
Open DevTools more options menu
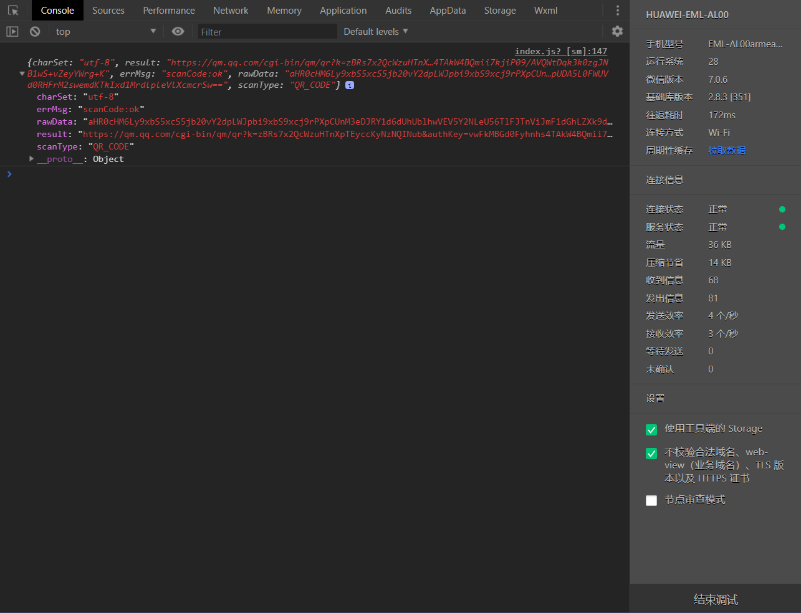point(618,11)
